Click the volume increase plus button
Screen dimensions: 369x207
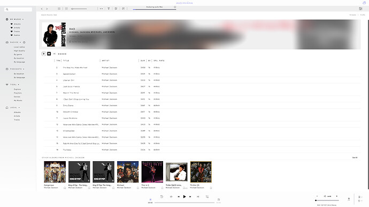point(337,196)
